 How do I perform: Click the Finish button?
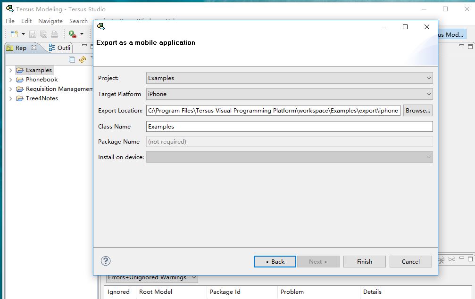pos(364,262)
